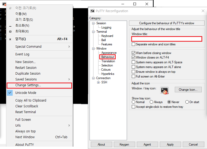The height and width of the screenshot is (149, 207).
Task: Select Always for Show tray icon
Action: click(152, 102)
